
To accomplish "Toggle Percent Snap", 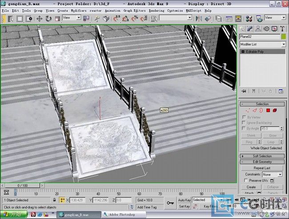I will [135, 19].
